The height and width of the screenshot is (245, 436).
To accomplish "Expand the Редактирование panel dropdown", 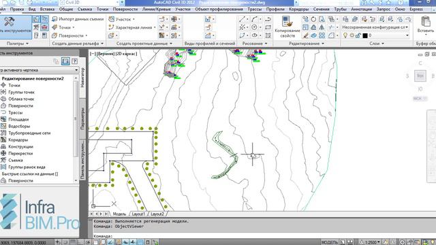I will pos(307,44).
